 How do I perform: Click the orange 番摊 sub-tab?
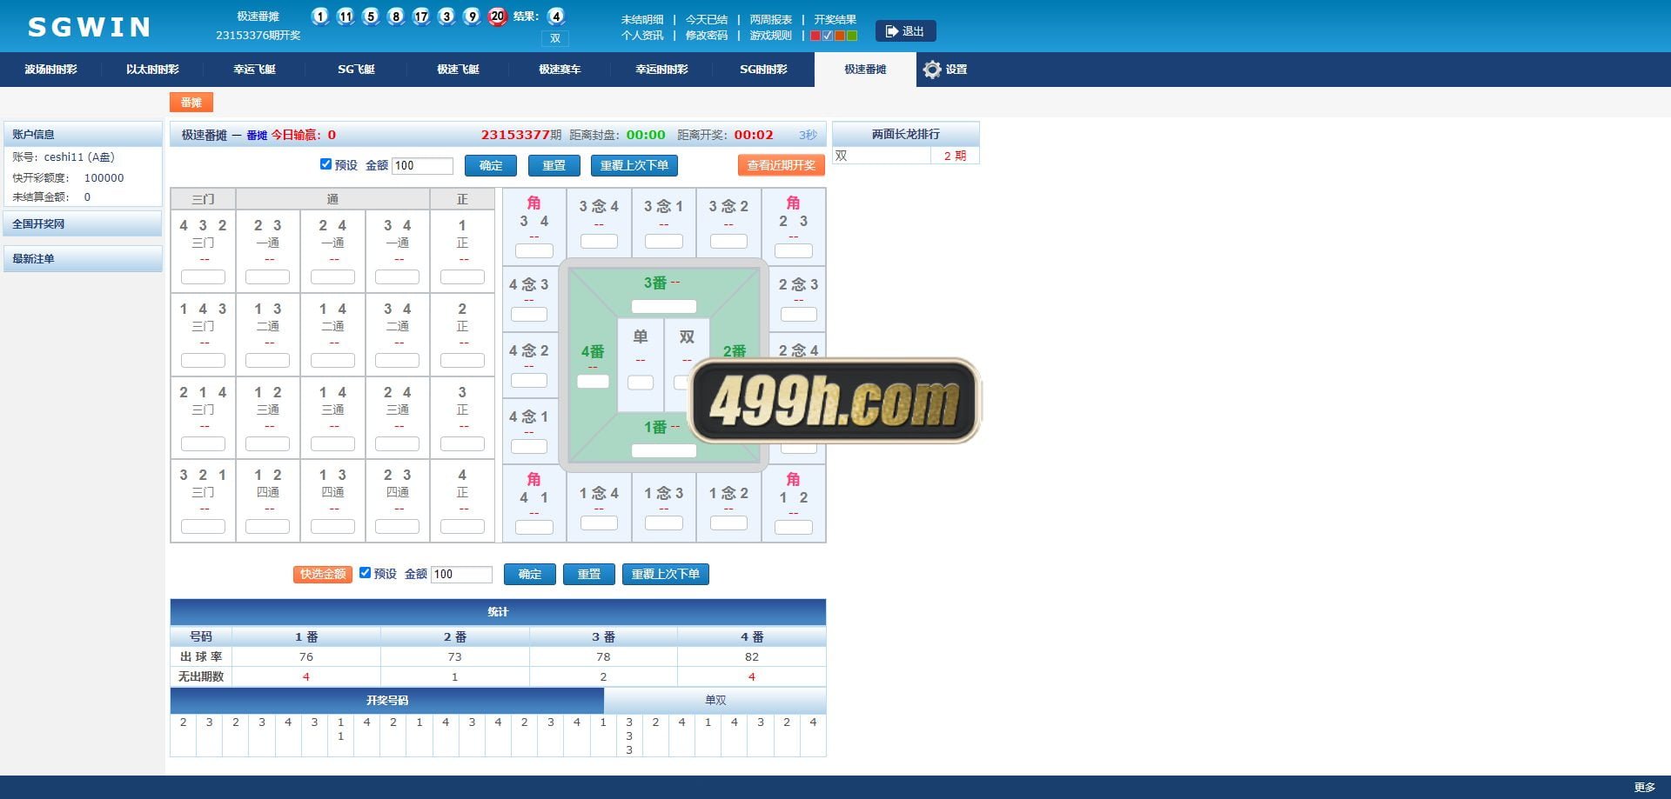191,103
